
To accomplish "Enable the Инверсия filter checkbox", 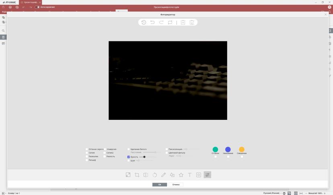I will [105, 149].
